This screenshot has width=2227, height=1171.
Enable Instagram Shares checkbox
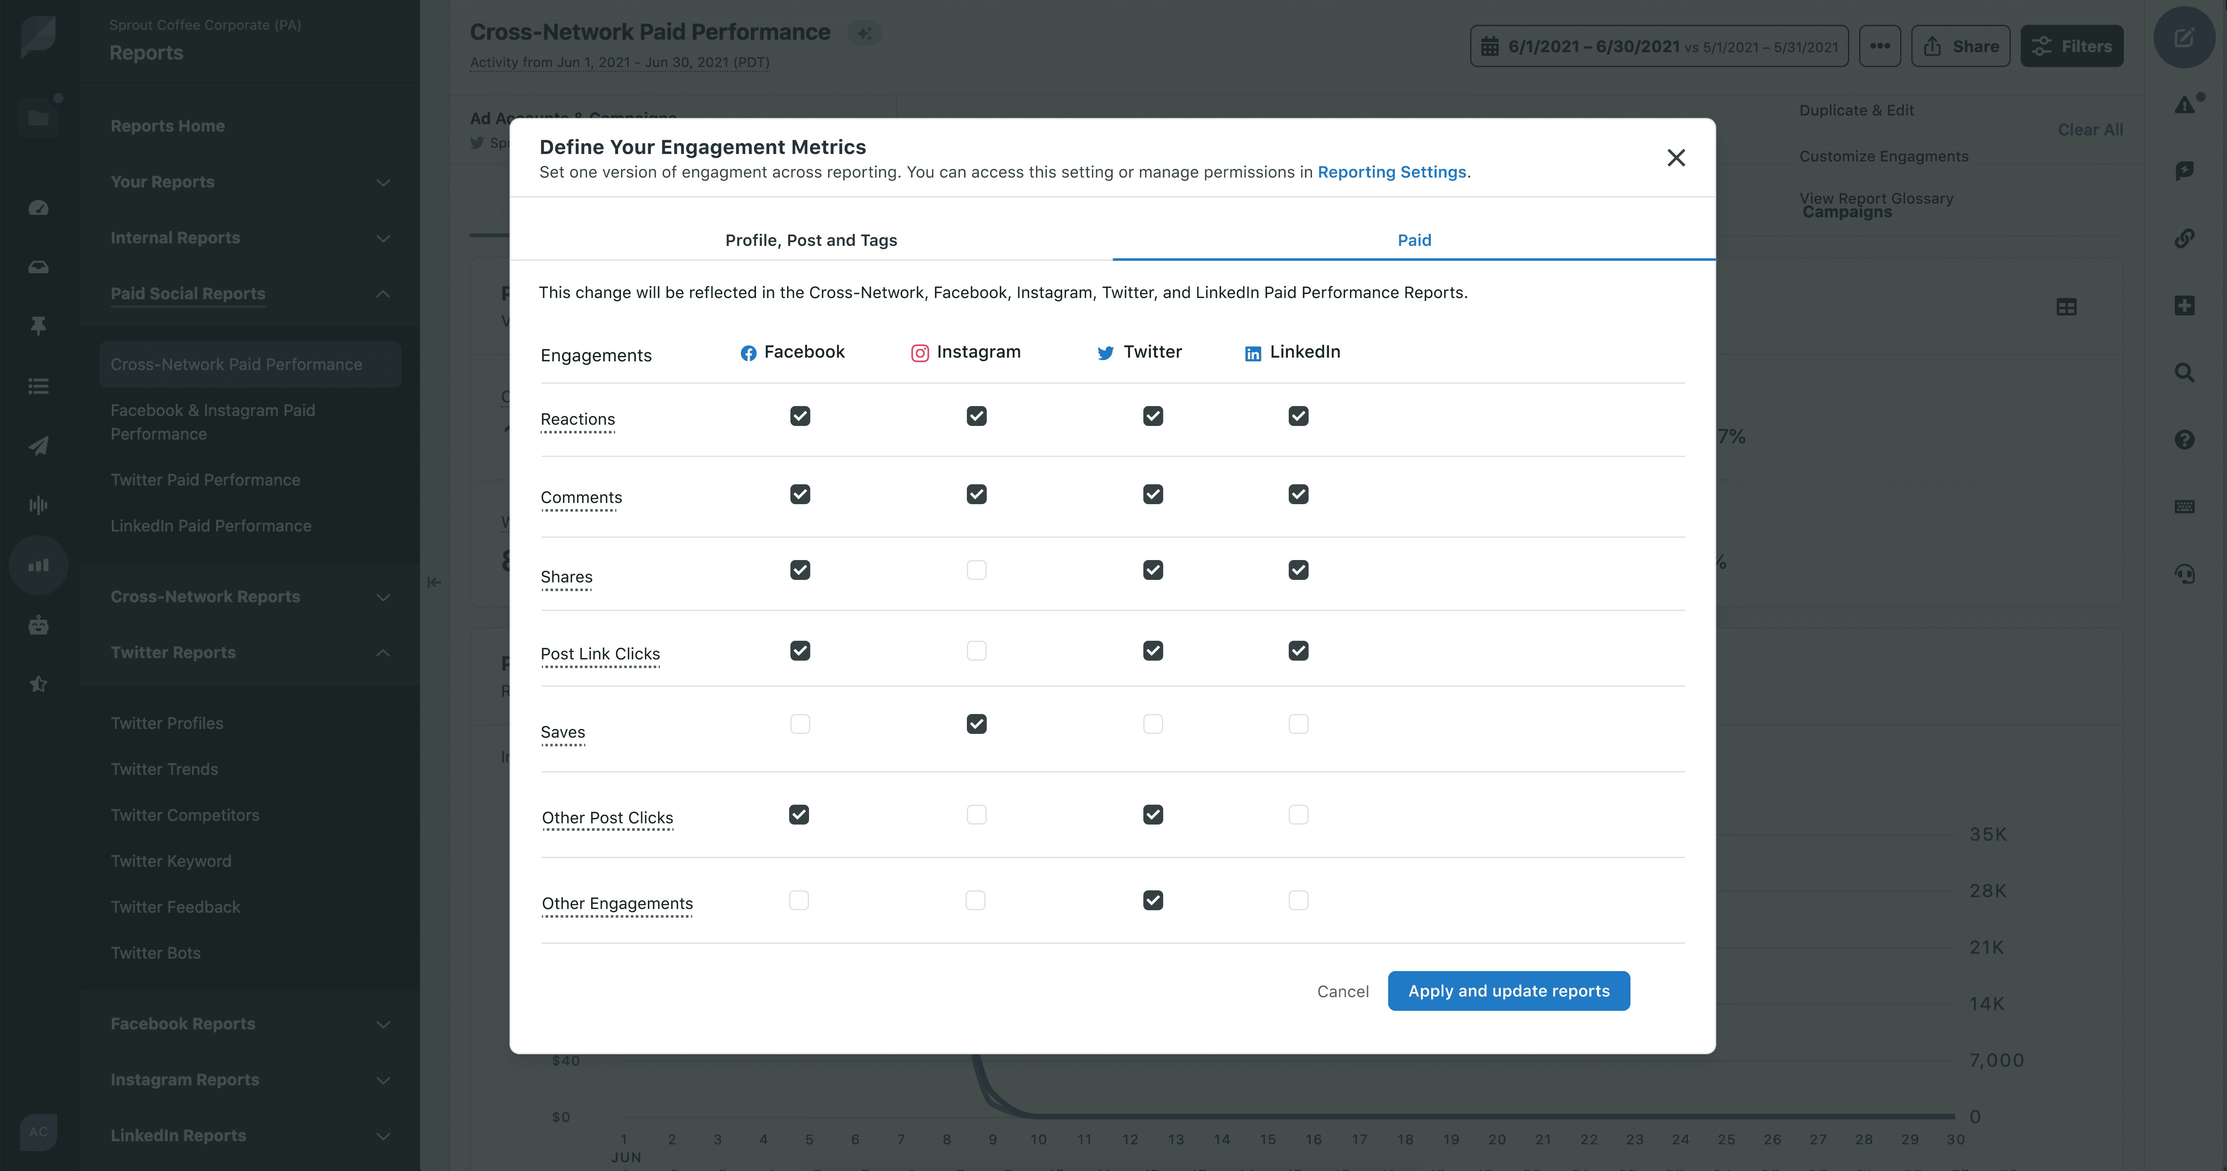pos(976,570)
